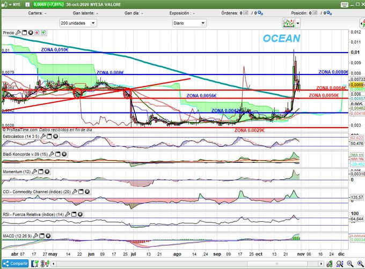
Task: Open the 200 unidades dropdown
Action: tap(78, 23)
